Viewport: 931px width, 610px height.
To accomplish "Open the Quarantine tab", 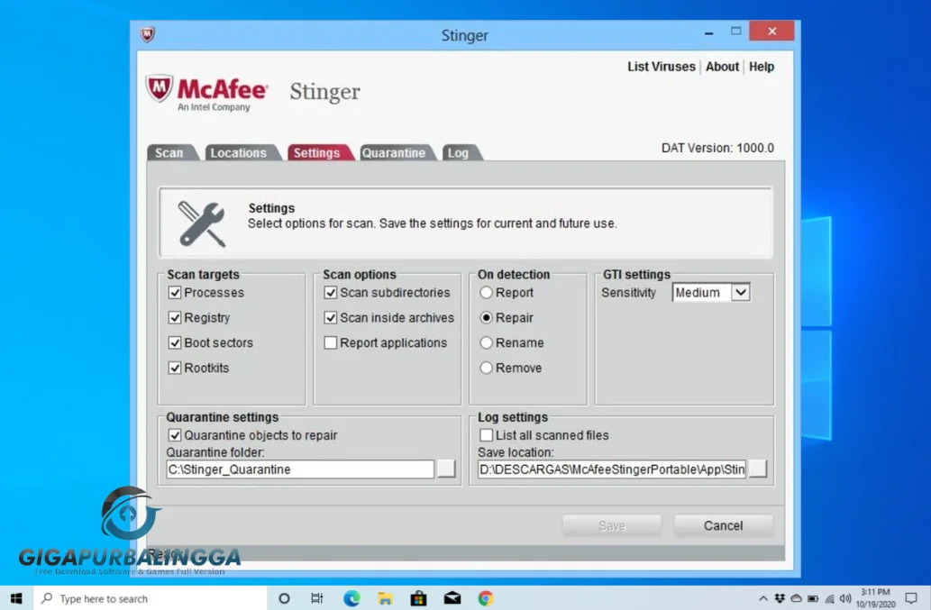I will tap(394, 152).
